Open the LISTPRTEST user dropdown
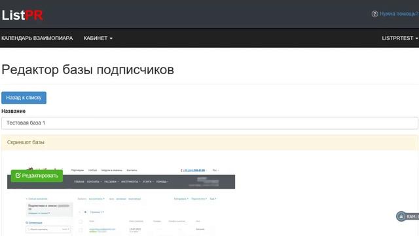The image size is (419, 236). click(x=400, y=38)
